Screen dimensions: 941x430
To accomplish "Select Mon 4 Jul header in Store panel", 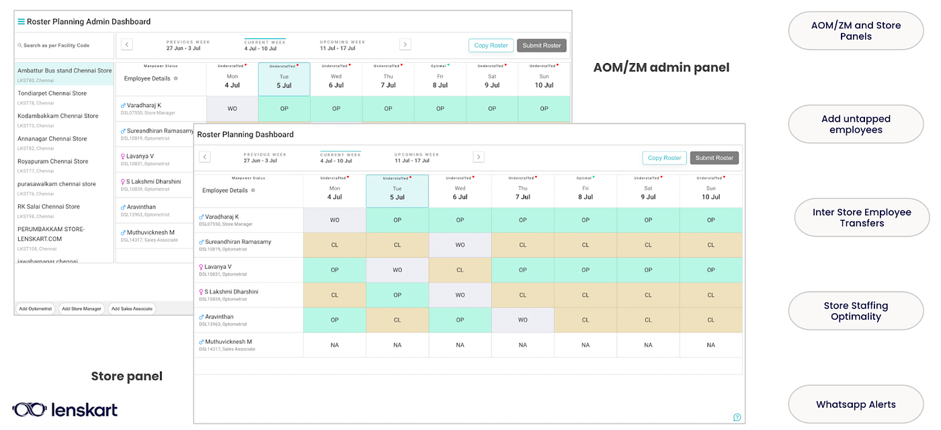I will pyautogui.click(x=335, y=191).
